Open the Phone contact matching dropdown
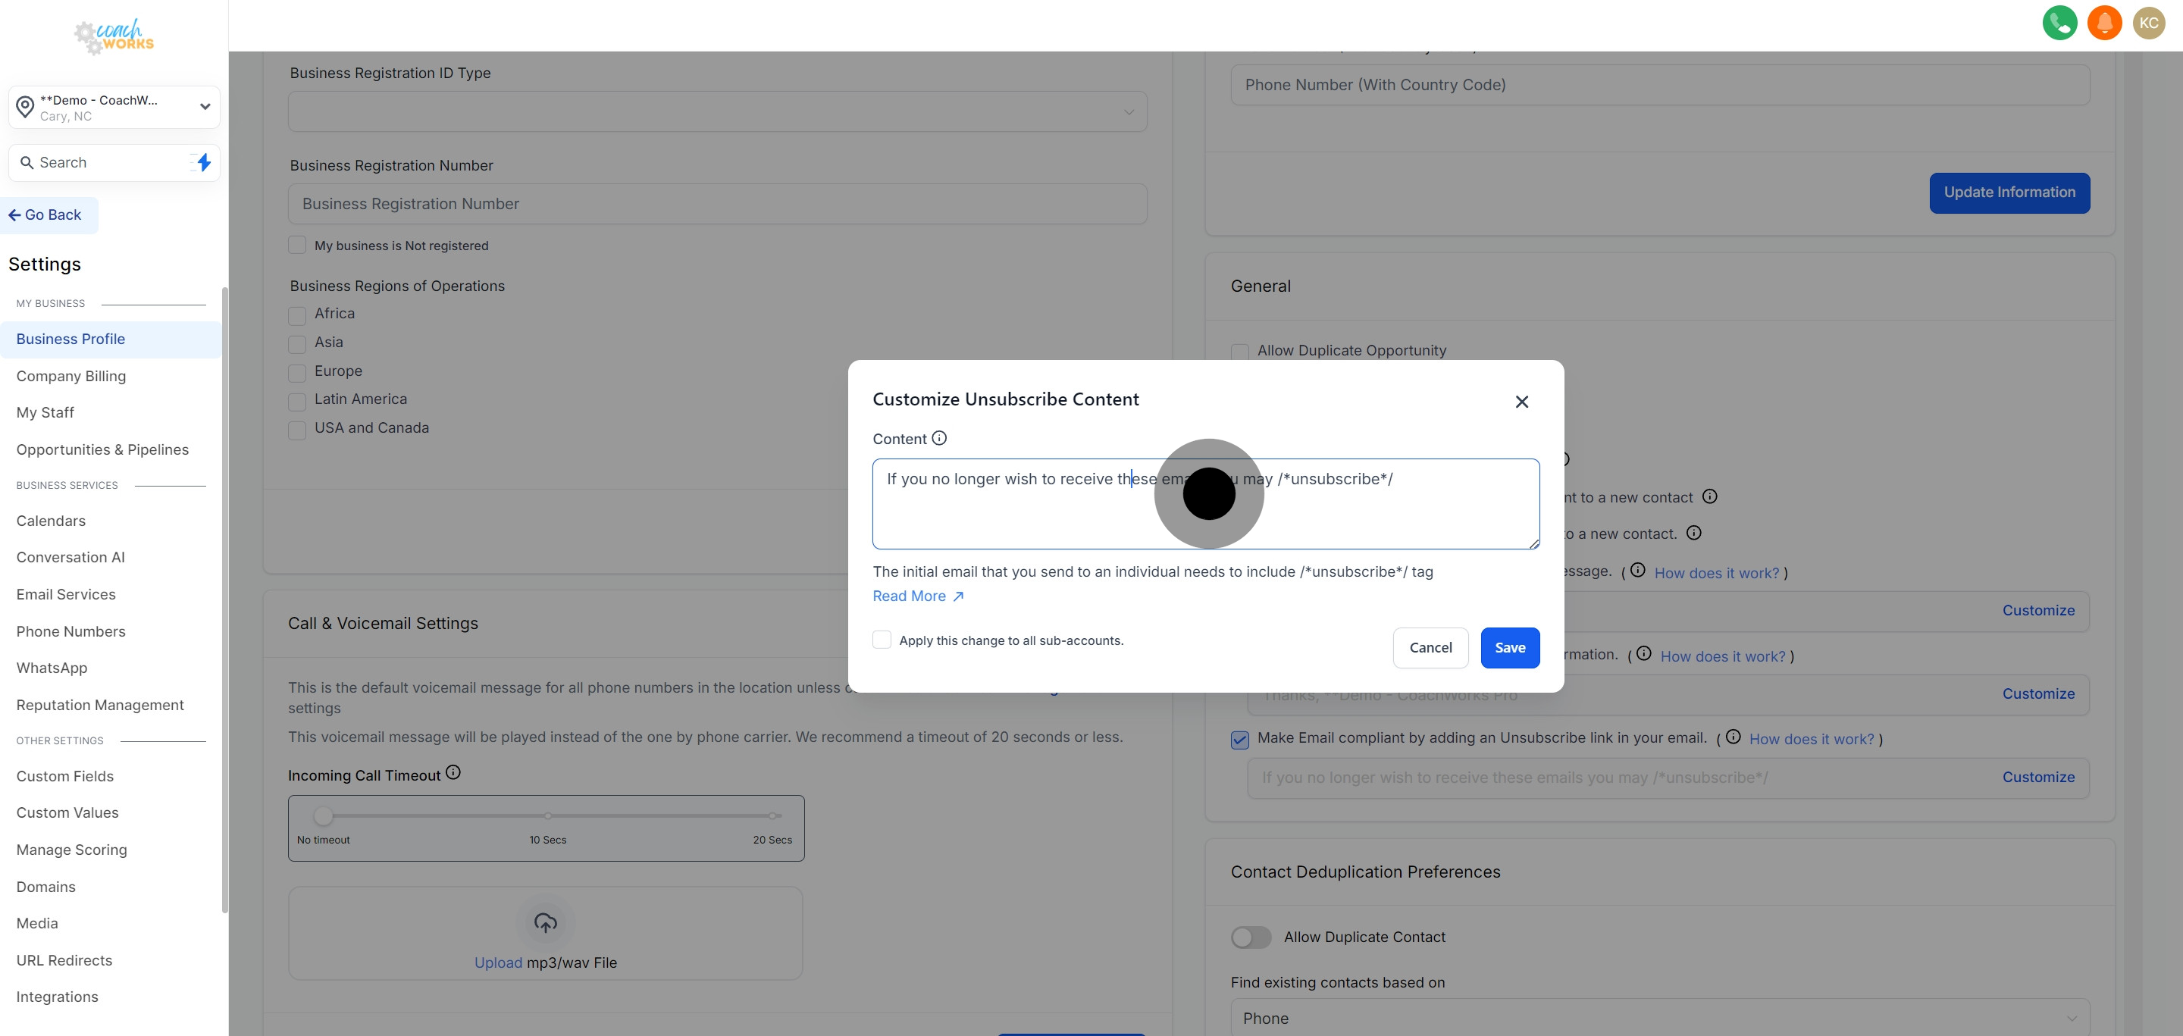The height and width of the screenshot is (1036, 2183). pos(1659,1017)
